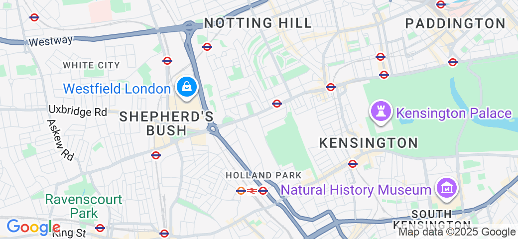Screen dimensions: 518x239
Task: Select the tube station icon below Kensington label
Action: click(x=353, y=163)
